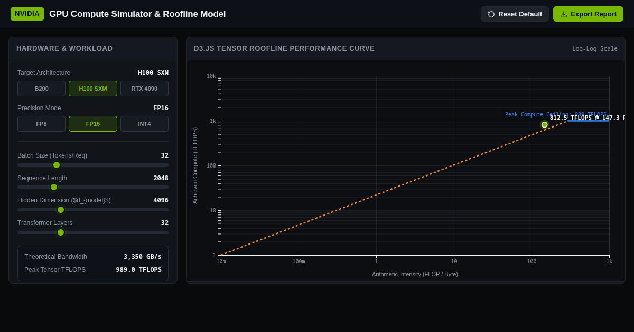Viewport: 634px width, 332px height.
Task: Switch precision mode to FP16
Action: [93, 124]
